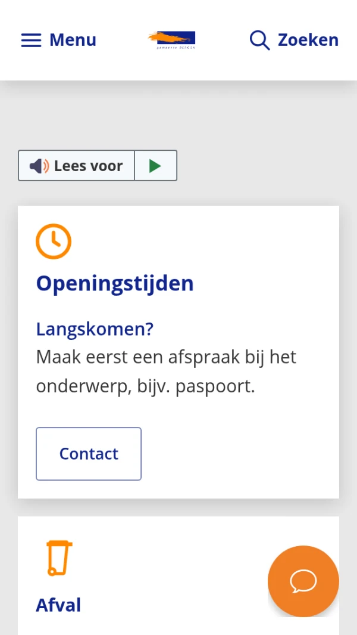Click the magnifying glass search icon
This screenshot has height=635, width=357.
pos(259,40)
